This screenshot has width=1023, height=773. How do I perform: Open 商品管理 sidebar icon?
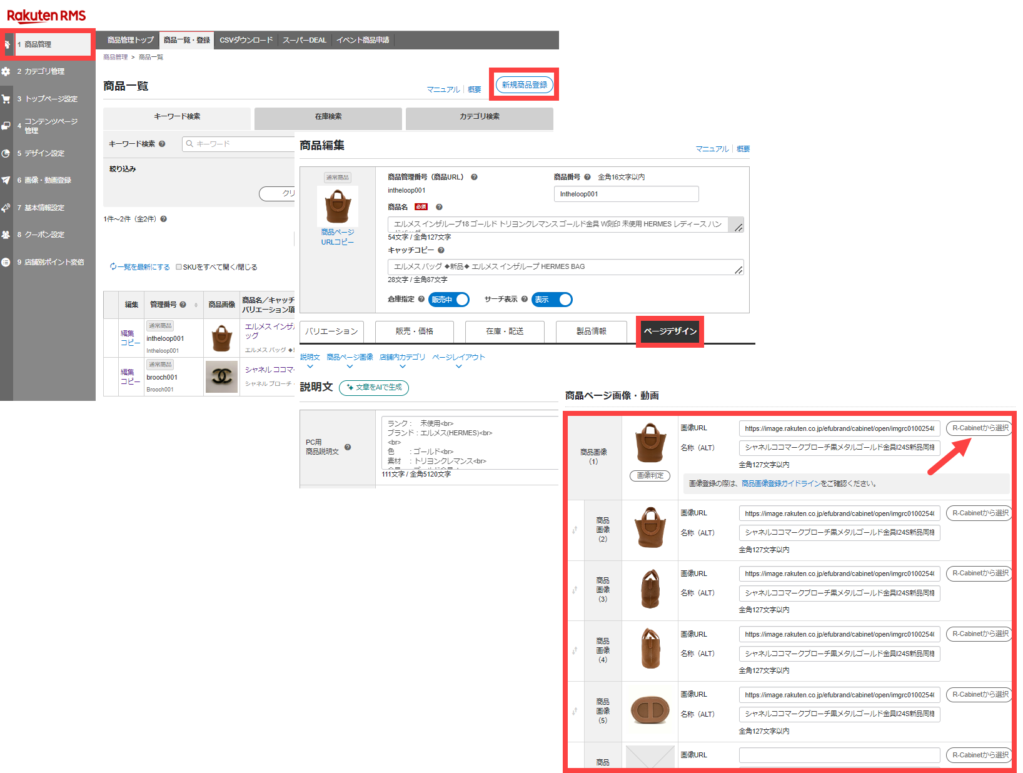7,44
